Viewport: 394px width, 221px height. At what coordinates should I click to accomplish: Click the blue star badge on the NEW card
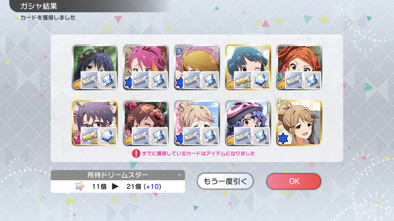coord(282,139)
